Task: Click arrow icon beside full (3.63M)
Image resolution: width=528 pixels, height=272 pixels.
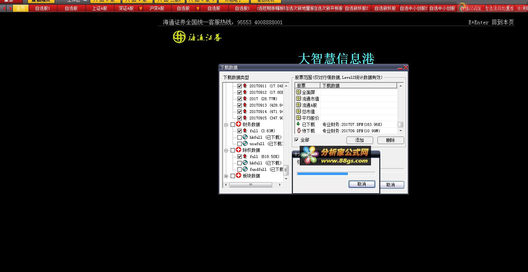Action: click(x=245, y=131)
